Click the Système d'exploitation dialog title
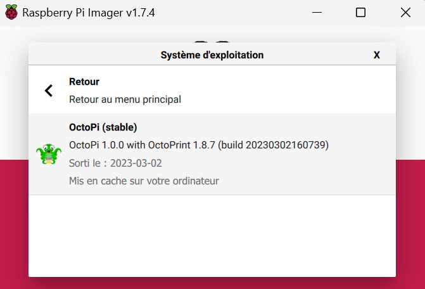425x289 pixels. [212, 55]
